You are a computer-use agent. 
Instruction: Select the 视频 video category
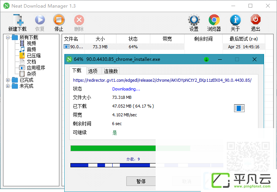(31, 43)
